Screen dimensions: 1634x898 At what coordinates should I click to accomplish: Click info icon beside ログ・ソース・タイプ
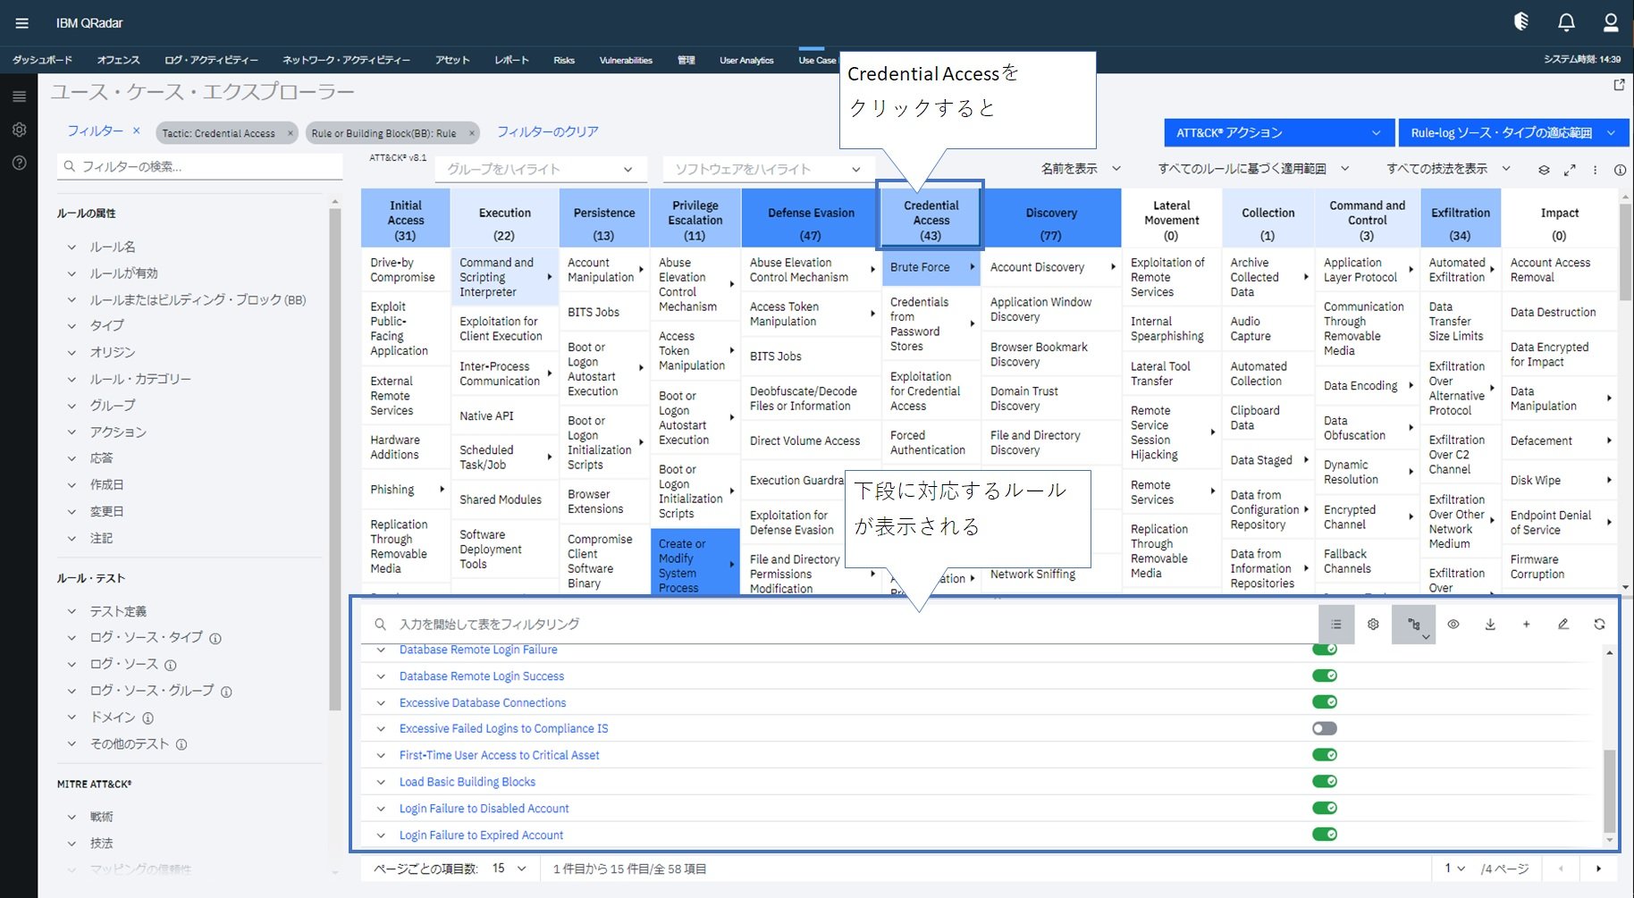point(215,639)
